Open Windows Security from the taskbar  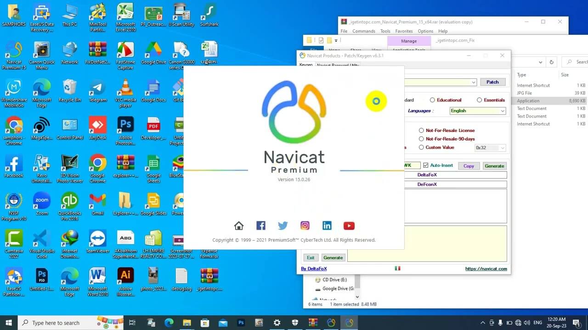pyautogui.click(x=295, y=323)
